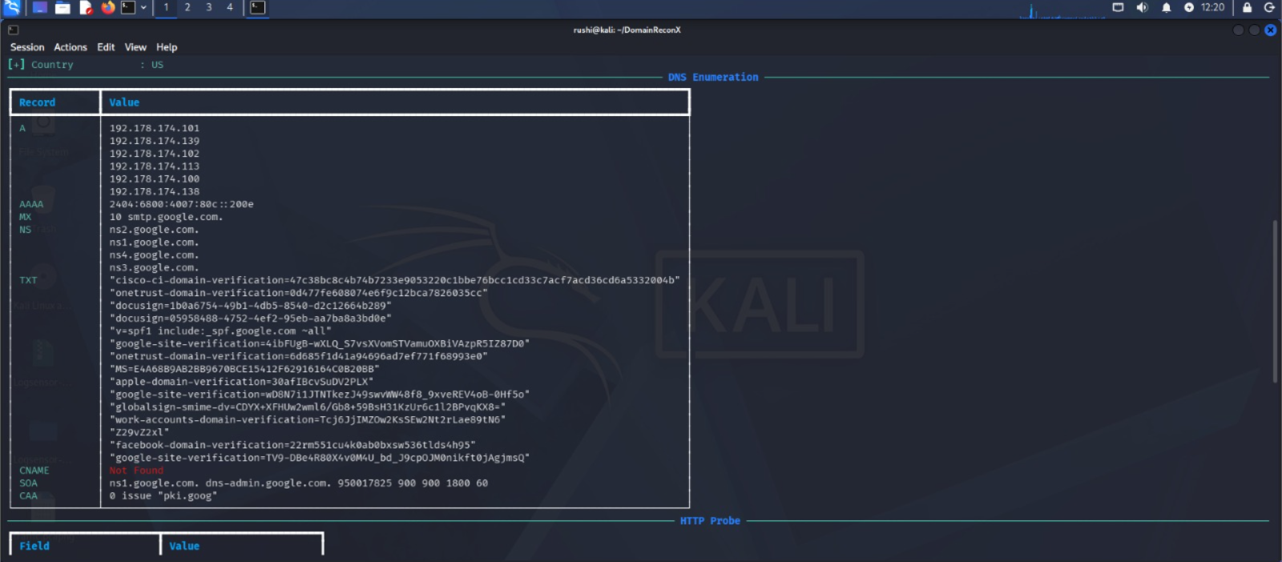
Task: Open the Edit menu
Action: click(106, 47)
